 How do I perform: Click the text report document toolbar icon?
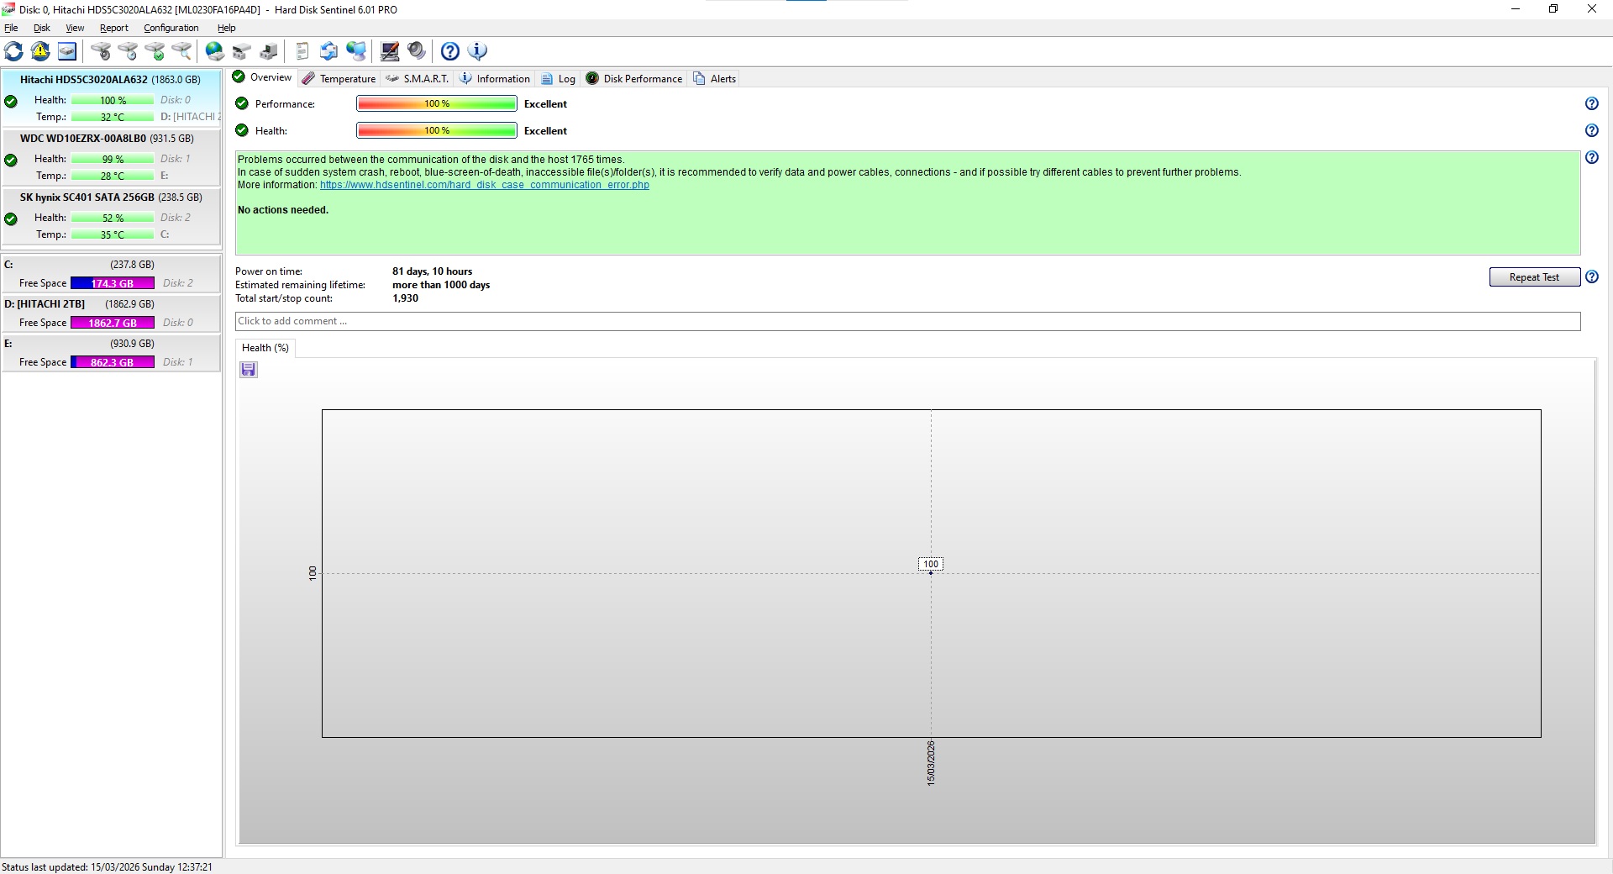(302, 51)
